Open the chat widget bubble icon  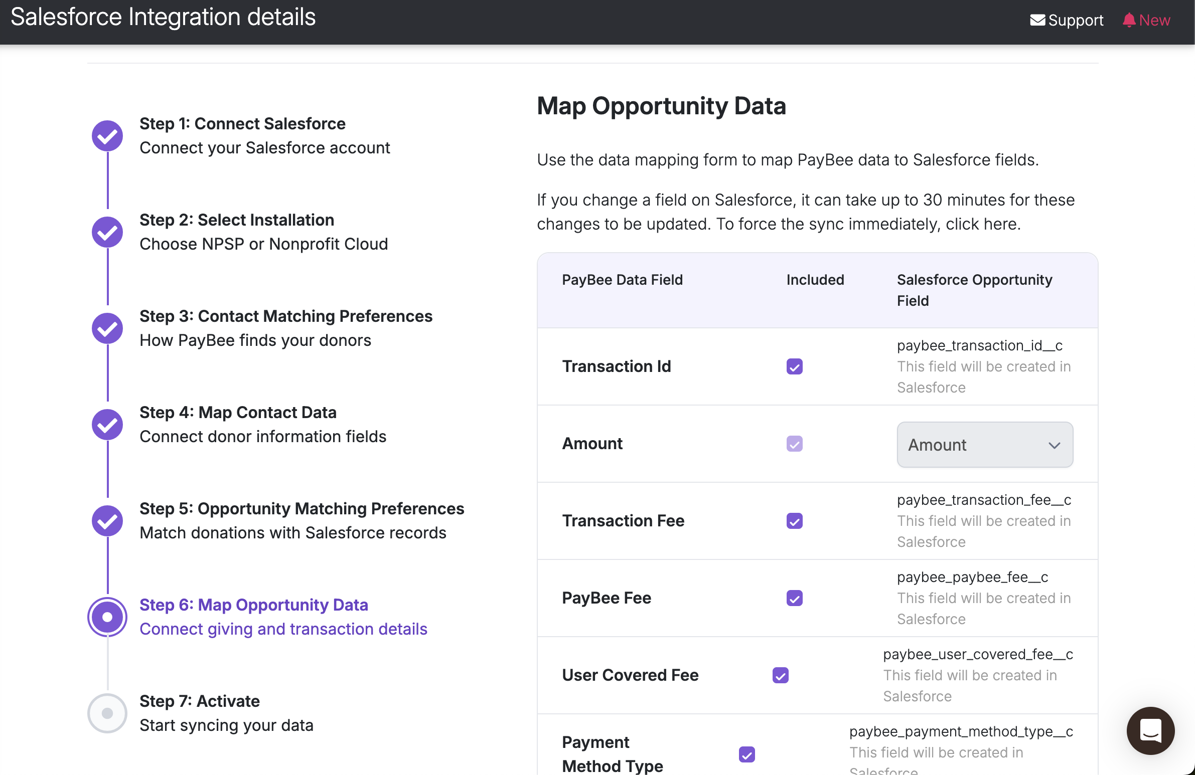[1150, 730]
